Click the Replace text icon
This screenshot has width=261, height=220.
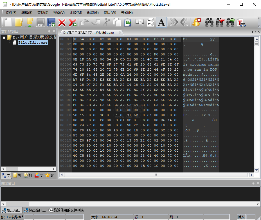[241, 23]
